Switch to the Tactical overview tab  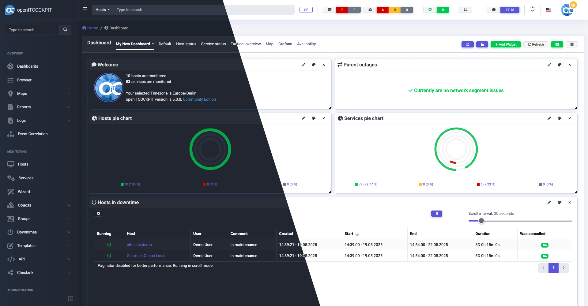pyautogui.click(x=246, y=44)
